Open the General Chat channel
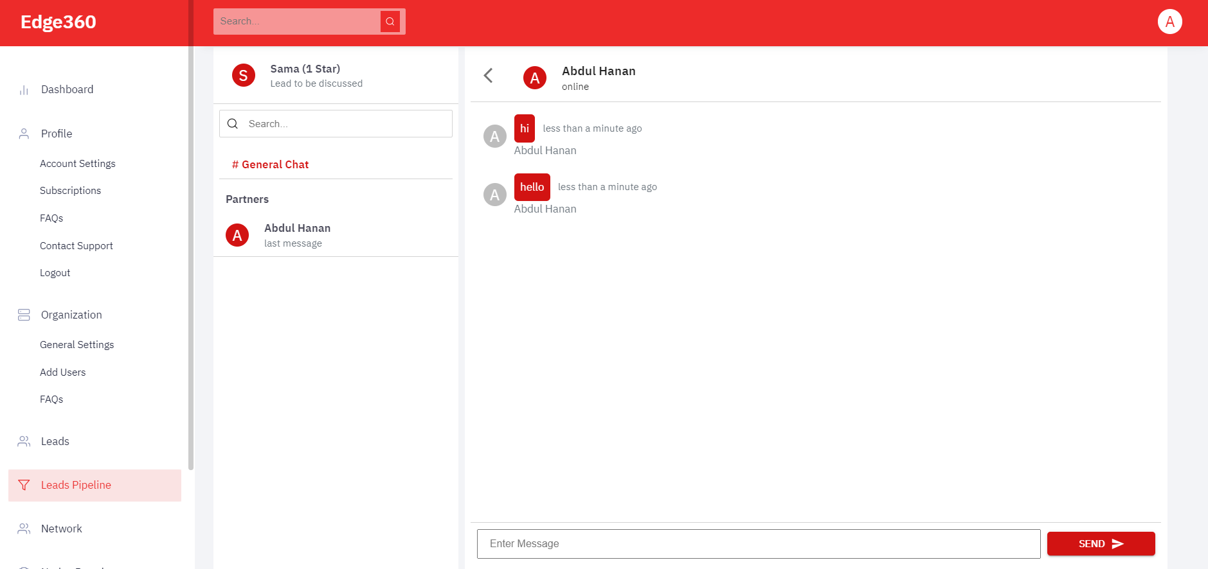This screenshot has width=1208, height=569. (271, 164)
